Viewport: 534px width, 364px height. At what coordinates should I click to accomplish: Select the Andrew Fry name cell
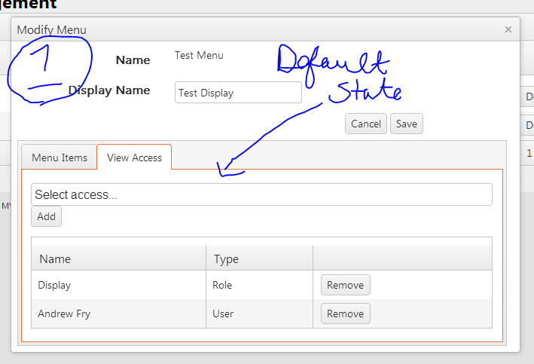coord(119,314)
